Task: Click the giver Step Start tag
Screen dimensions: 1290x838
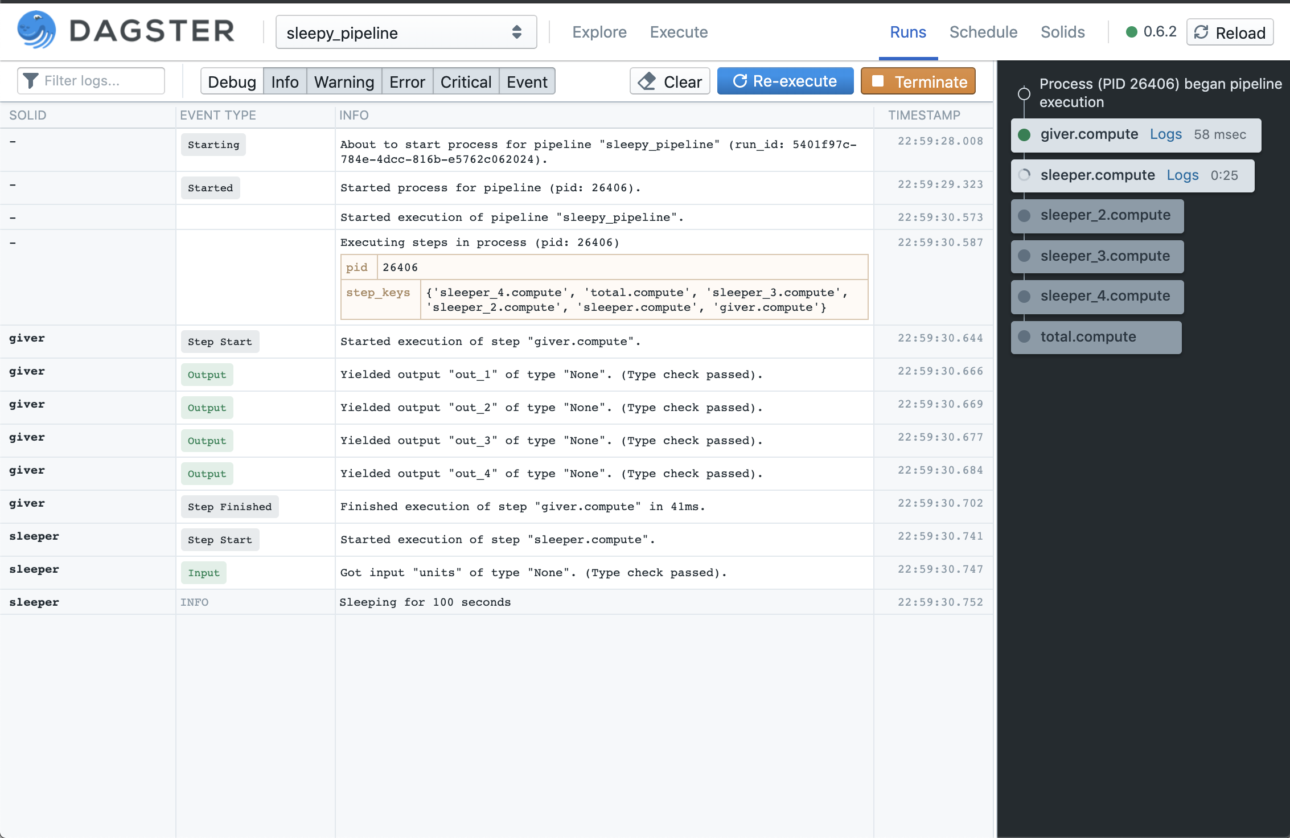Action: pos(220,342)
